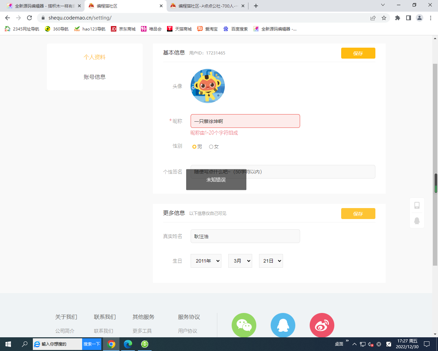This screenshot has width=438, height=351.
Task: Open the Chrome profile avatar icon
Action: pos(420,18)
